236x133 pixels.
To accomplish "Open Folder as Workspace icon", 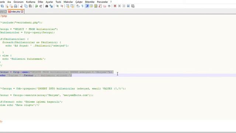I will 105,6.
